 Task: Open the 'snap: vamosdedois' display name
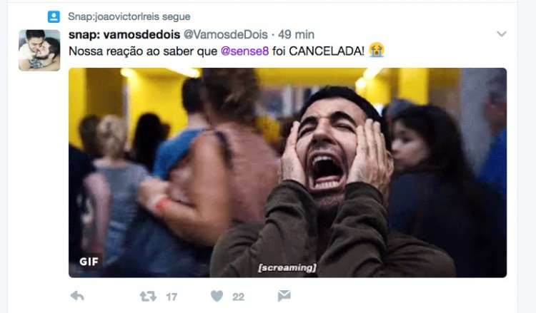pyautogui.click(x=124, y=34)
